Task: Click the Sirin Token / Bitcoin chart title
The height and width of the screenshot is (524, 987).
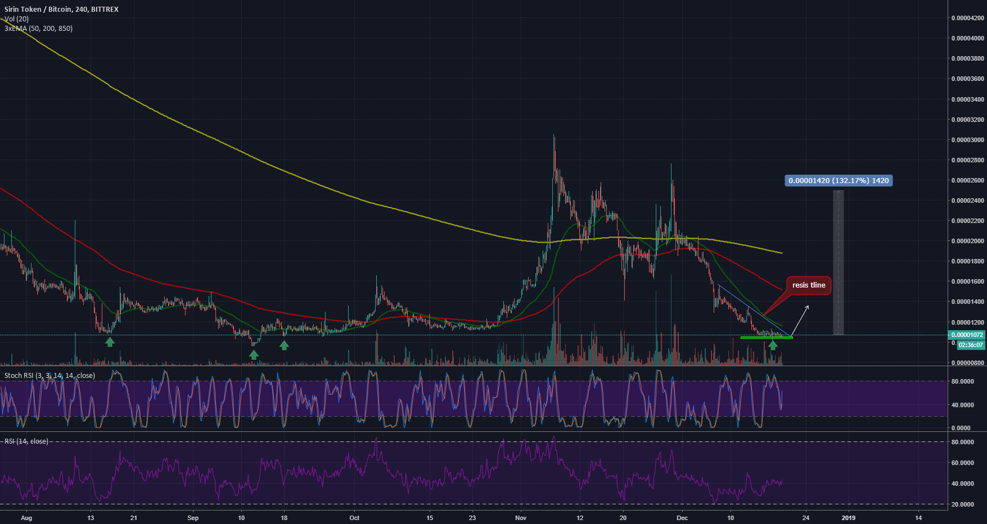Action: point(61,10)
